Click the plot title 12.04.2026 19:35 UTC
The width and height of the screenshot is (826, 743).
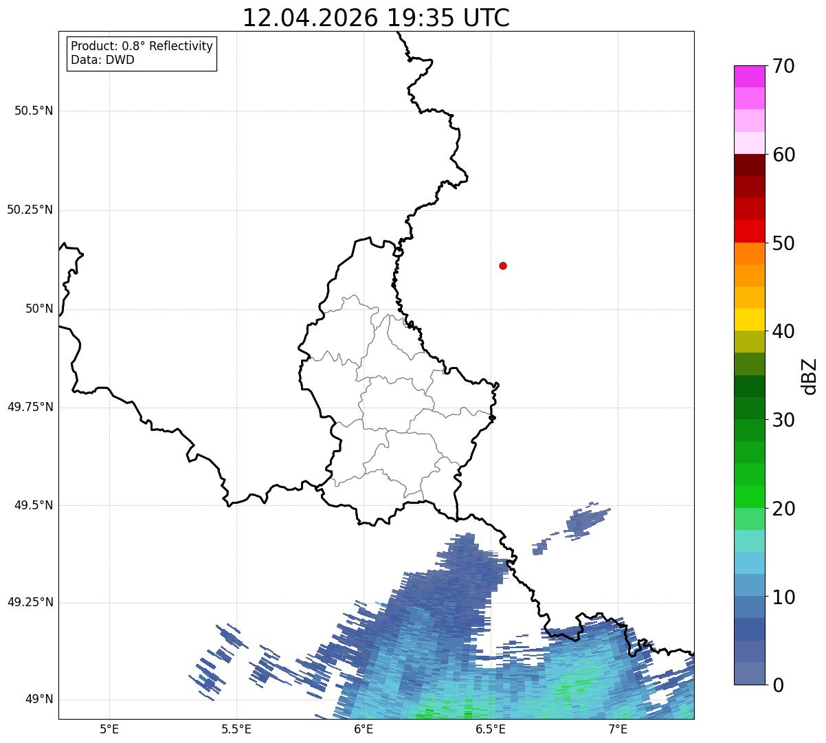(x=376, y=18)
